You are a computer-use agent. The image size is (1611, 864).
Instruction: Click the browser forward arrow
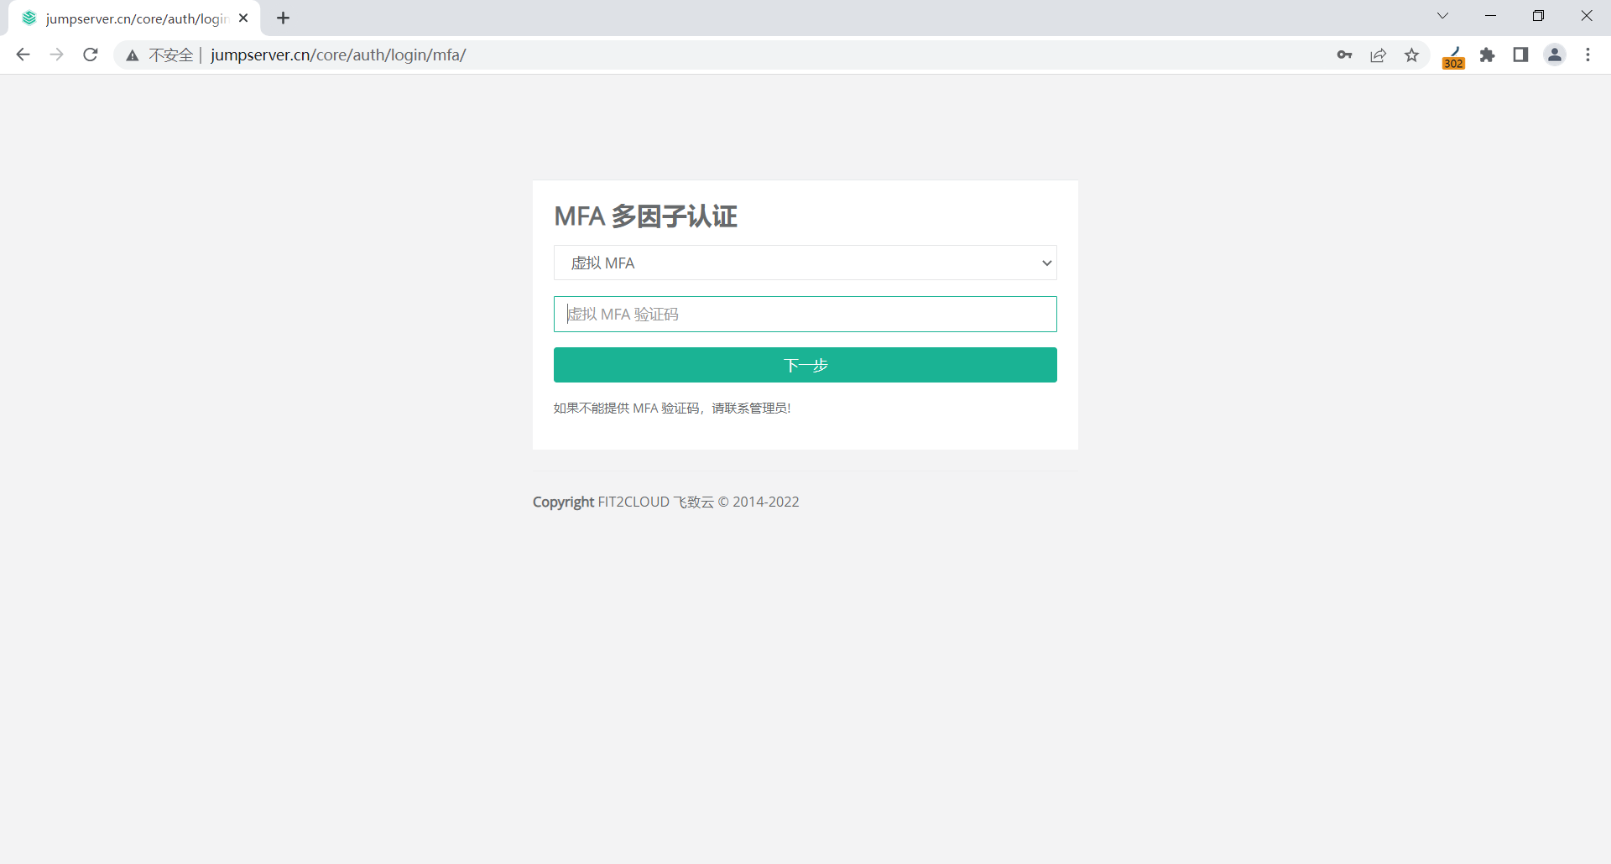click(57, 55)
